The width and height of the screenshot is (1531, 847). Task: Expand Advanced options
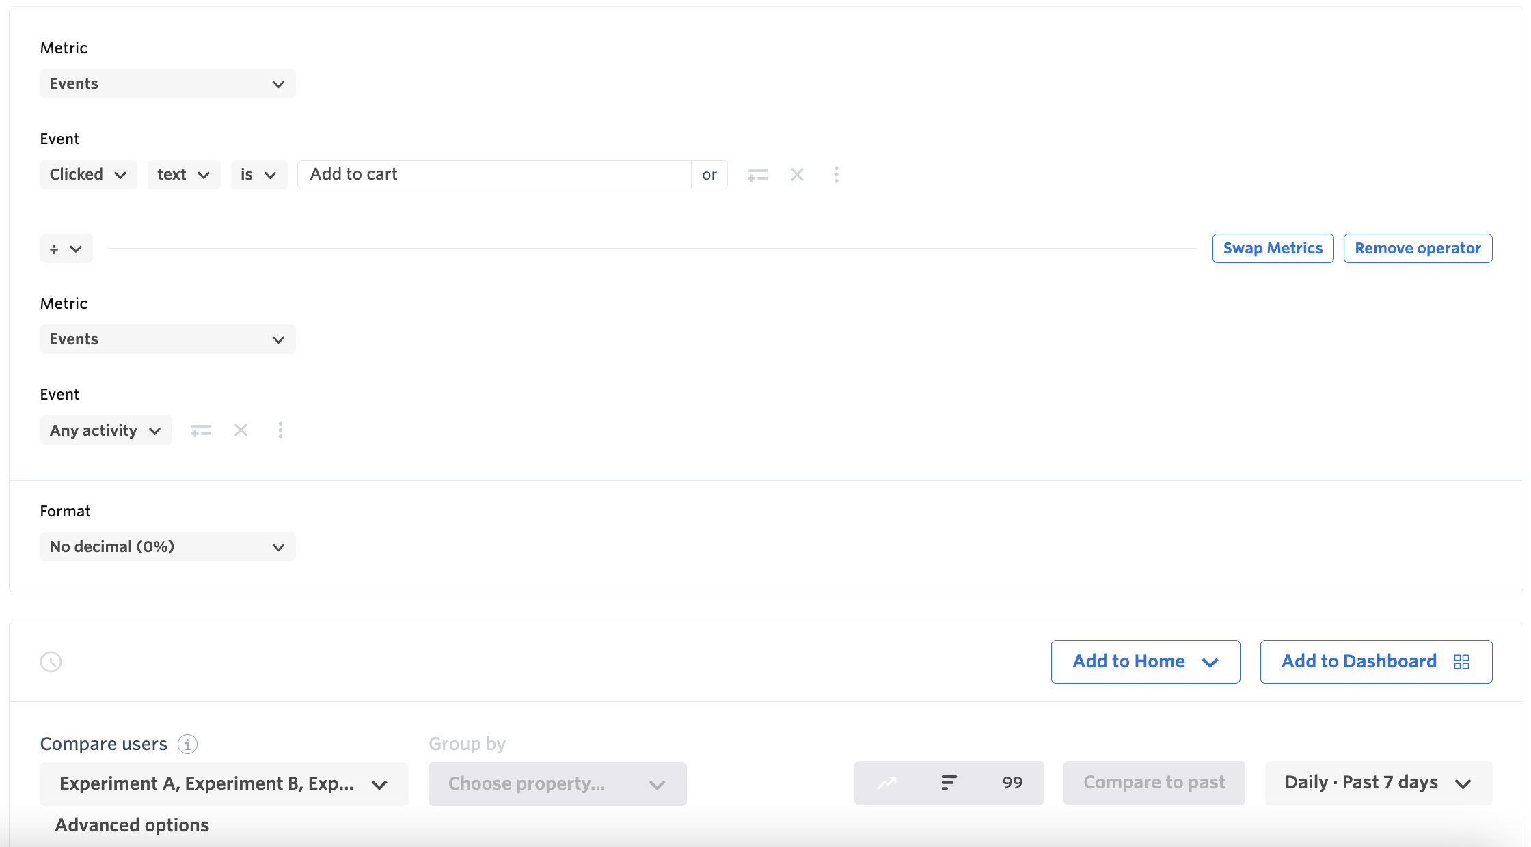pyautogui.click(x=131, y=825)
